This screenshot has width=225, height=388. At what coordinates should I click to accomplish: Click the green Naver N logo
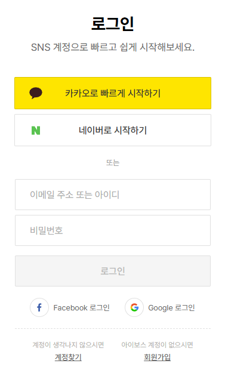point(36,130)
